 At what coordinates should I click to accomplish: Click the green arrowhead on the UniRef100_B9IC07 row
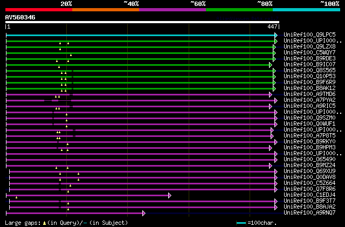tap(271, 65)
